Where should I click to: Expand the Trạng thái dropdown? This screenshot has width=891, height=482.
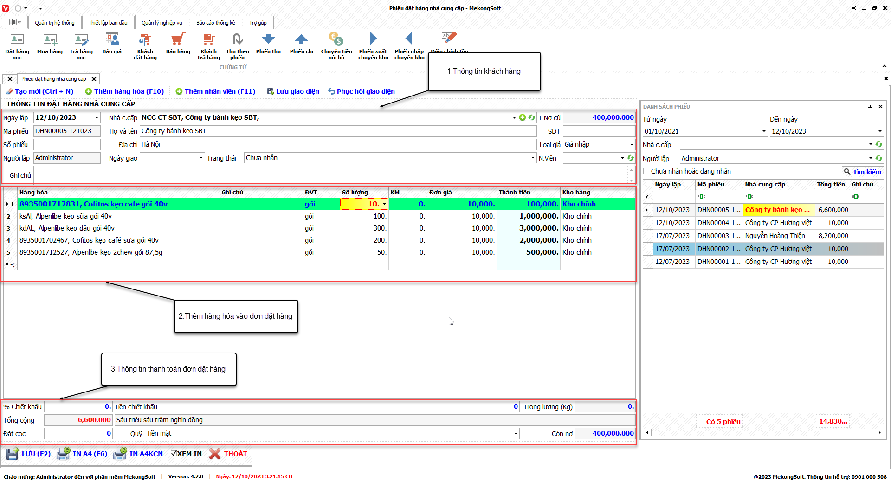click(533, 158)
